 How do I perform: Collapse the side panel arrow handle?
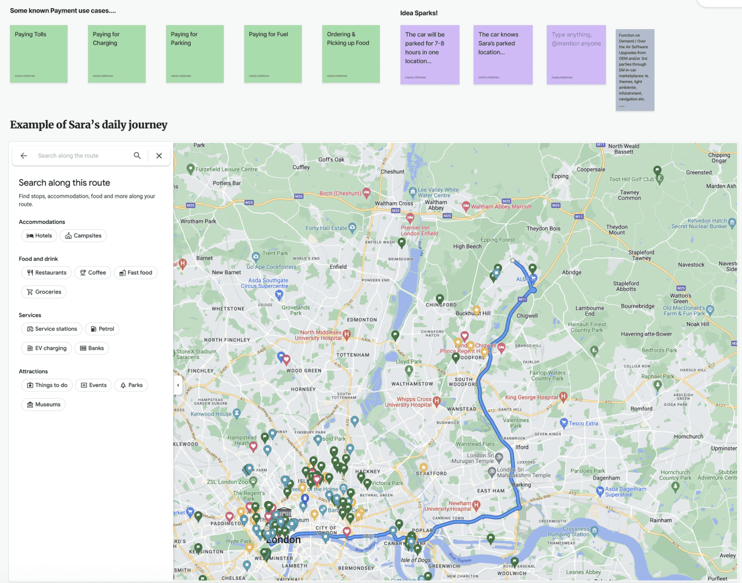pos(178,385)
